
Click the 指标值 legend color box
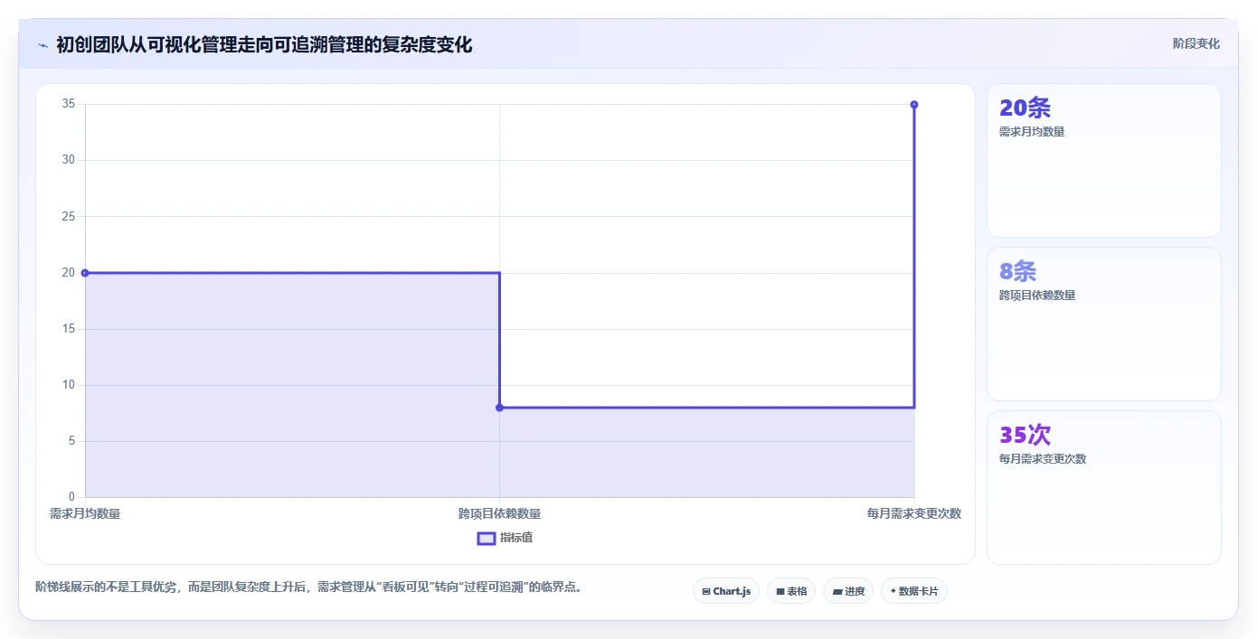pos(487,539)
